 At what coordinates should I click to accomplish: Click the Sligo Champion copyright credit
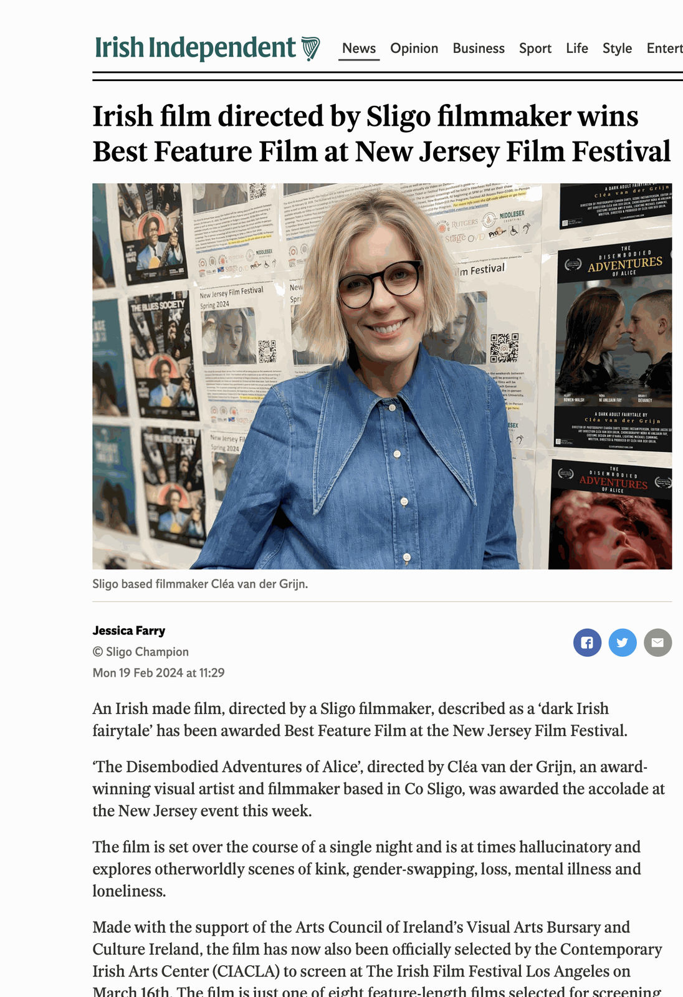tap(141, 652)
